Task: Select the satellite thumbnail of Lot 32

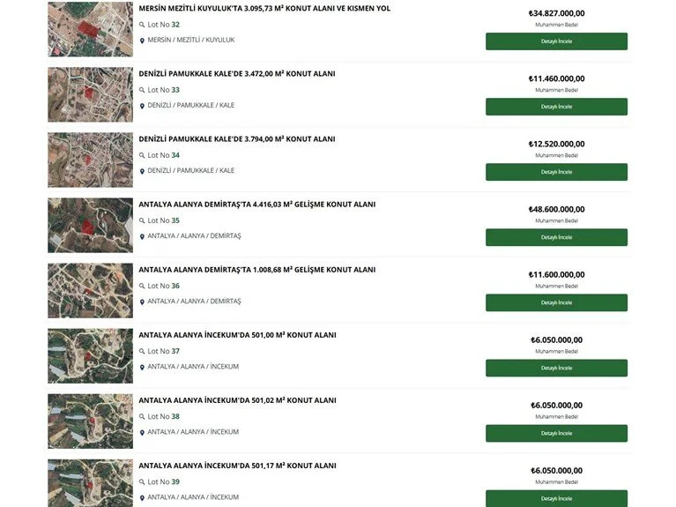Action: pos(90,29)
